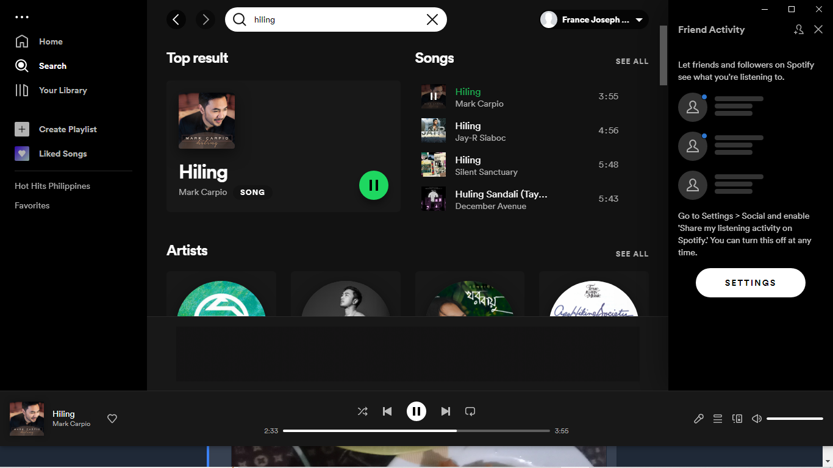Toggle shuffle playback
833x468 pixels.
pos(362,411)
